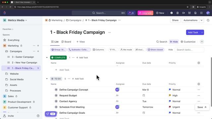Bookmark page with browser star icon
Screen dimensions: 212x119
point(187,7)
